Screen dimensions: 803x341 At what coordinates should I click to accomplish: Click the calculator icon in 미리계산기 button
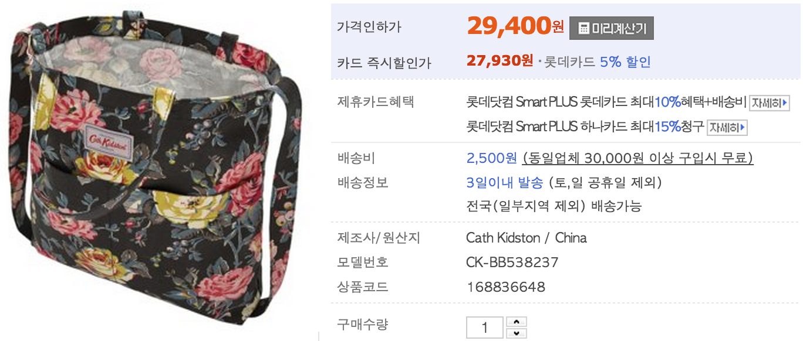point(583,28)
